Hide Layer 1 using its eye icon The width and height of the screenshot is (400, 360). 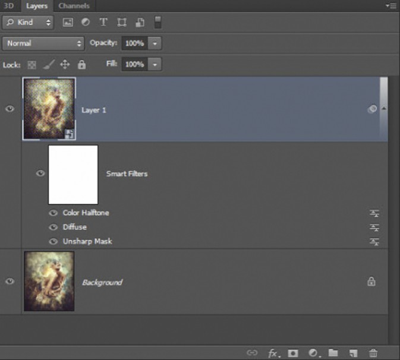10,109
